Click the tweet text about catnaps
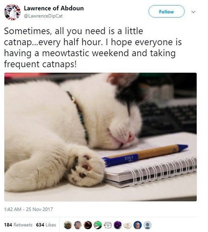 (93, 47)
